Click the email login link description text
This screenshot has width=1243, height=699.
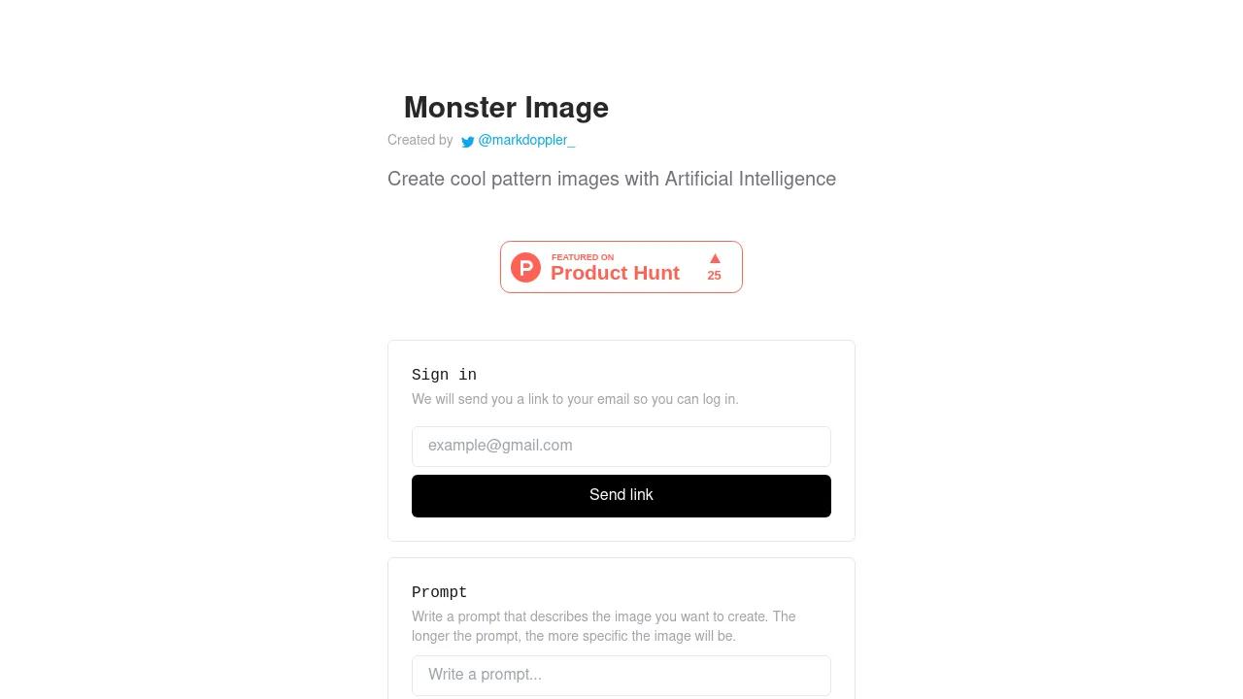click(x=575, y=400)
